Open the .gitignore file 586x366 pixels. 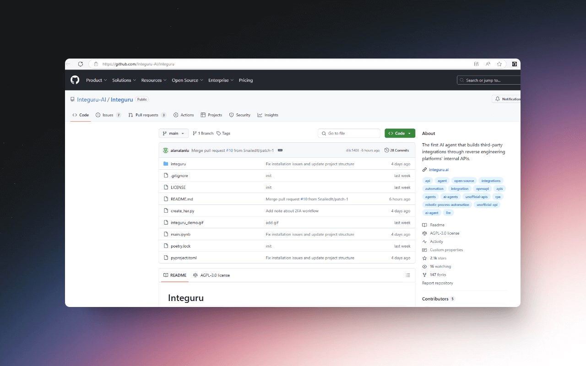(179, 176)
